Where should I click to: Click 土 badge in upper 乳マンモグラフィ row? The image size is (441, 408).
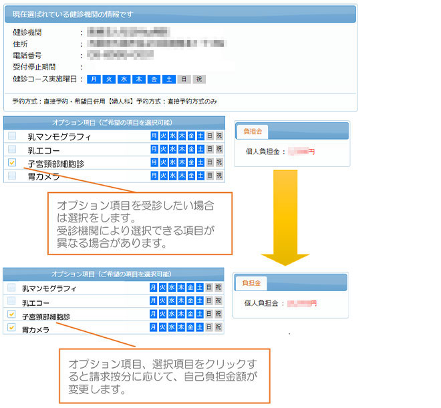pos(200,136)
